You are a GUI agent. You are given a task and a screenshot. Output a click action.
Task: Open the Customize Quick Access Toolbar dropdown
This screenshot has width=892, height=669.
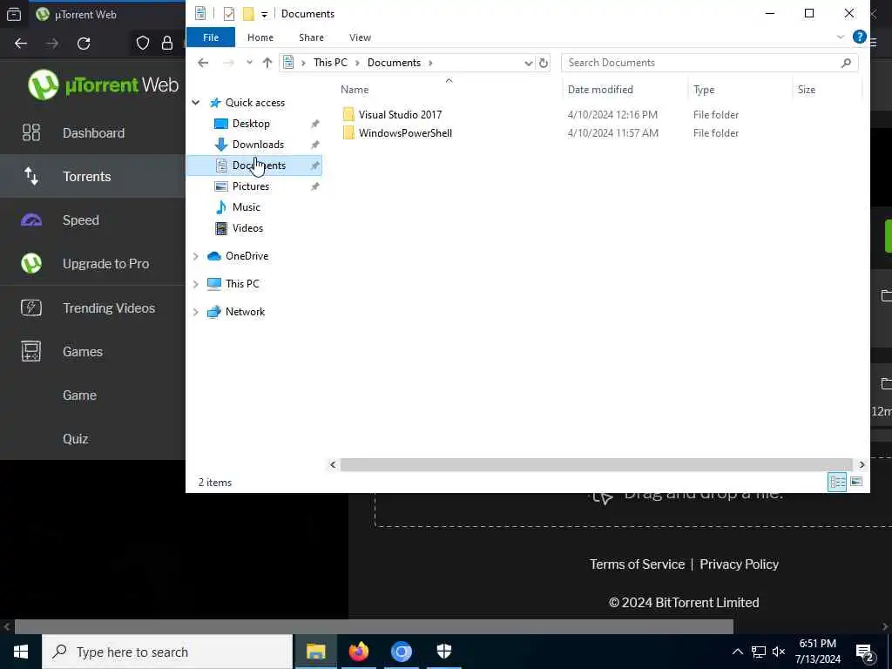tap(264, 15)
